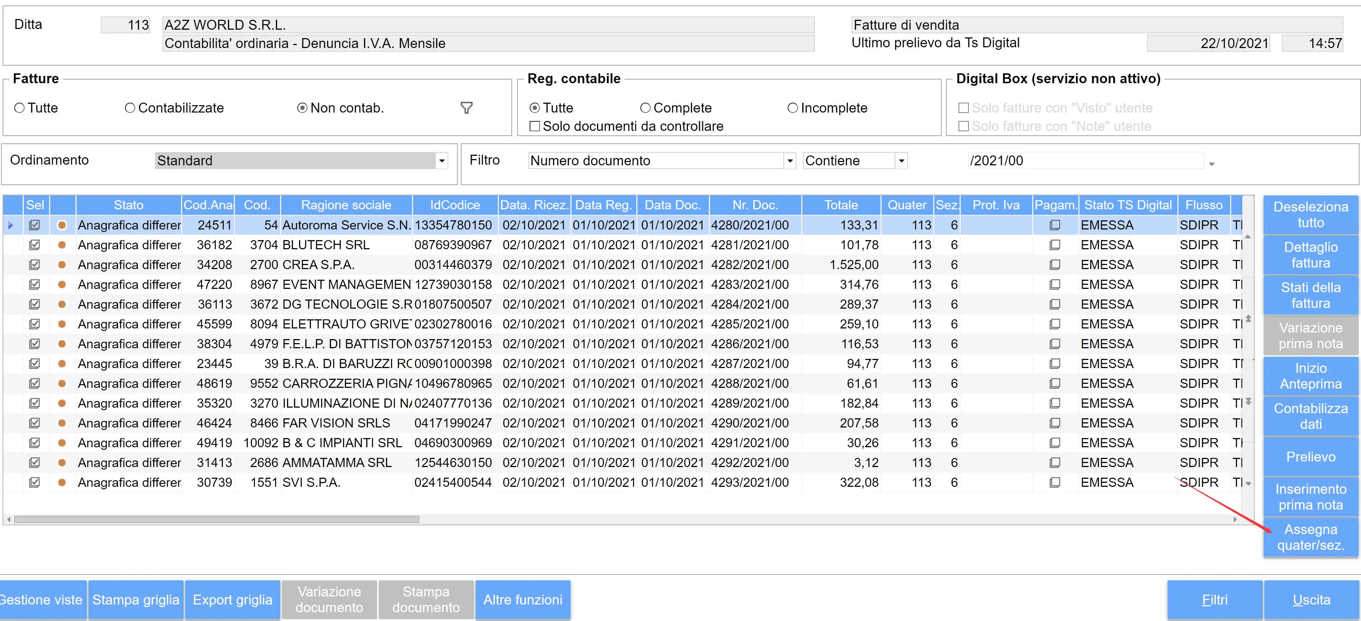The image size is (1361, 621).
Task: Click the Pagam. icon for FAR VISION SRLS row
Action: coord(1055,423)
